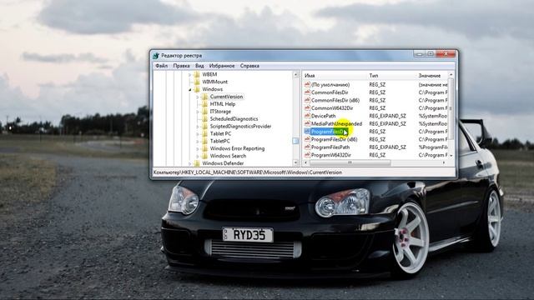This screenshot has width=534, height=300.
Task: Click the WBEM folder icon
Action: coord(197,74)
